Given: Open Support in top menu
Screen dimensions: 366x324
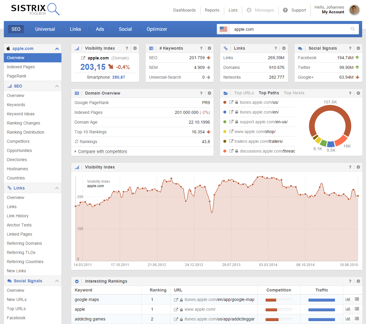Looking at the screenshot, I should (295, 10).
